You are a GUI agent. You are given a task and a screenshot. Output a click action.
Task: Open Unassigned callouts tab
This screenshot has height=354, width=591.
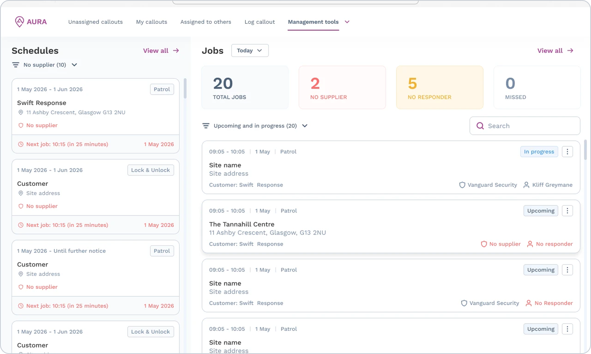pyautogui.click(x=95, y=22)
